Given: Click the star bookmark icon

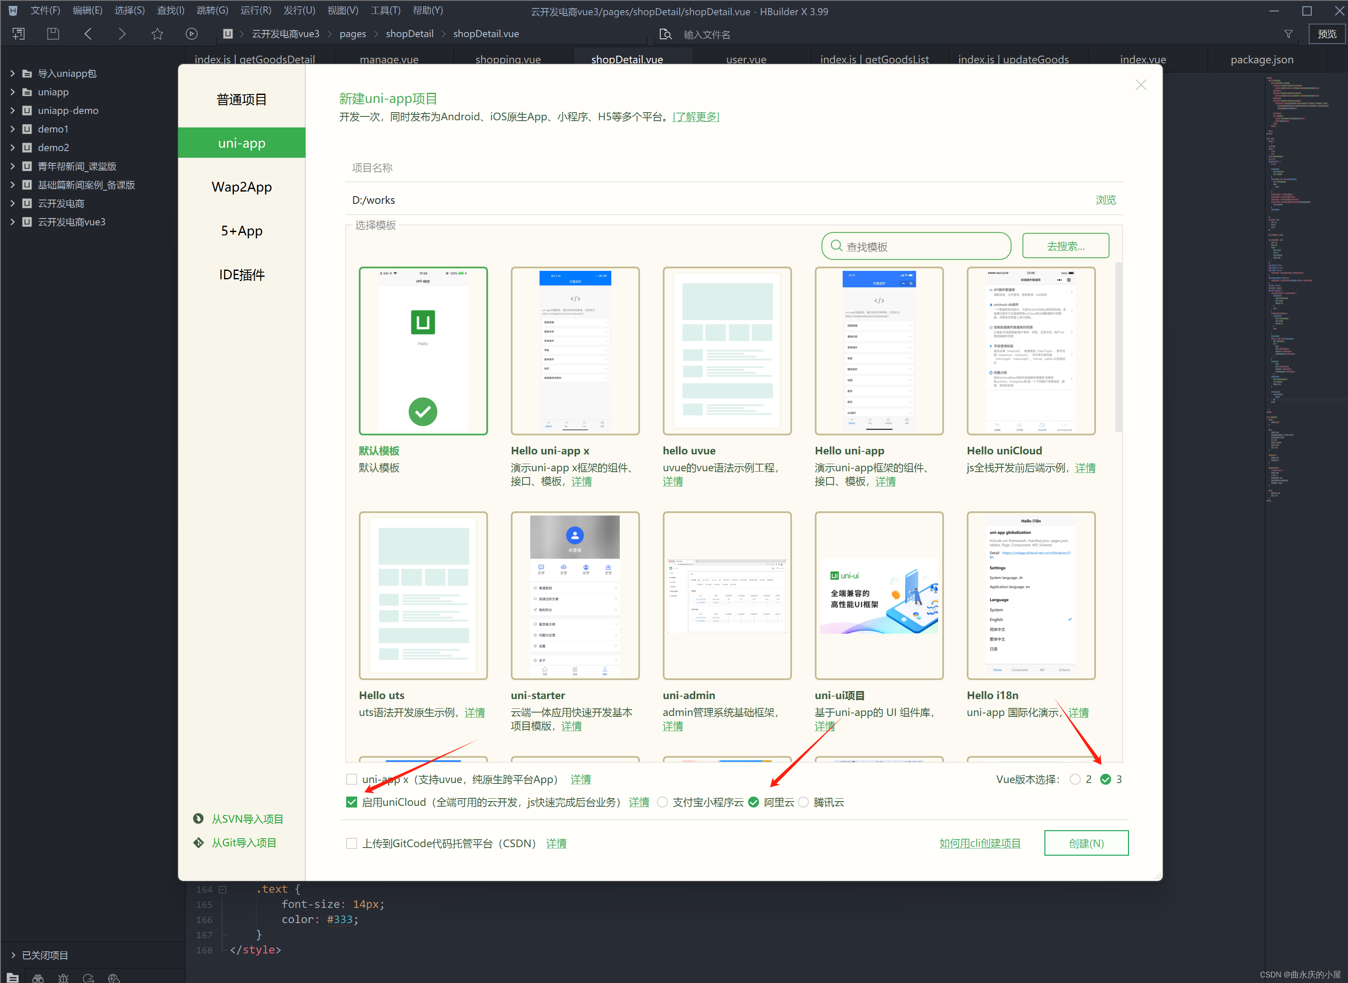Looking at the screenshot, I should (157, 34).
